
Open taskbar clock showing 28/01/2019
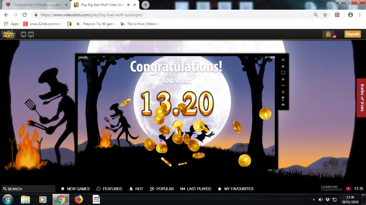[350, 200]
